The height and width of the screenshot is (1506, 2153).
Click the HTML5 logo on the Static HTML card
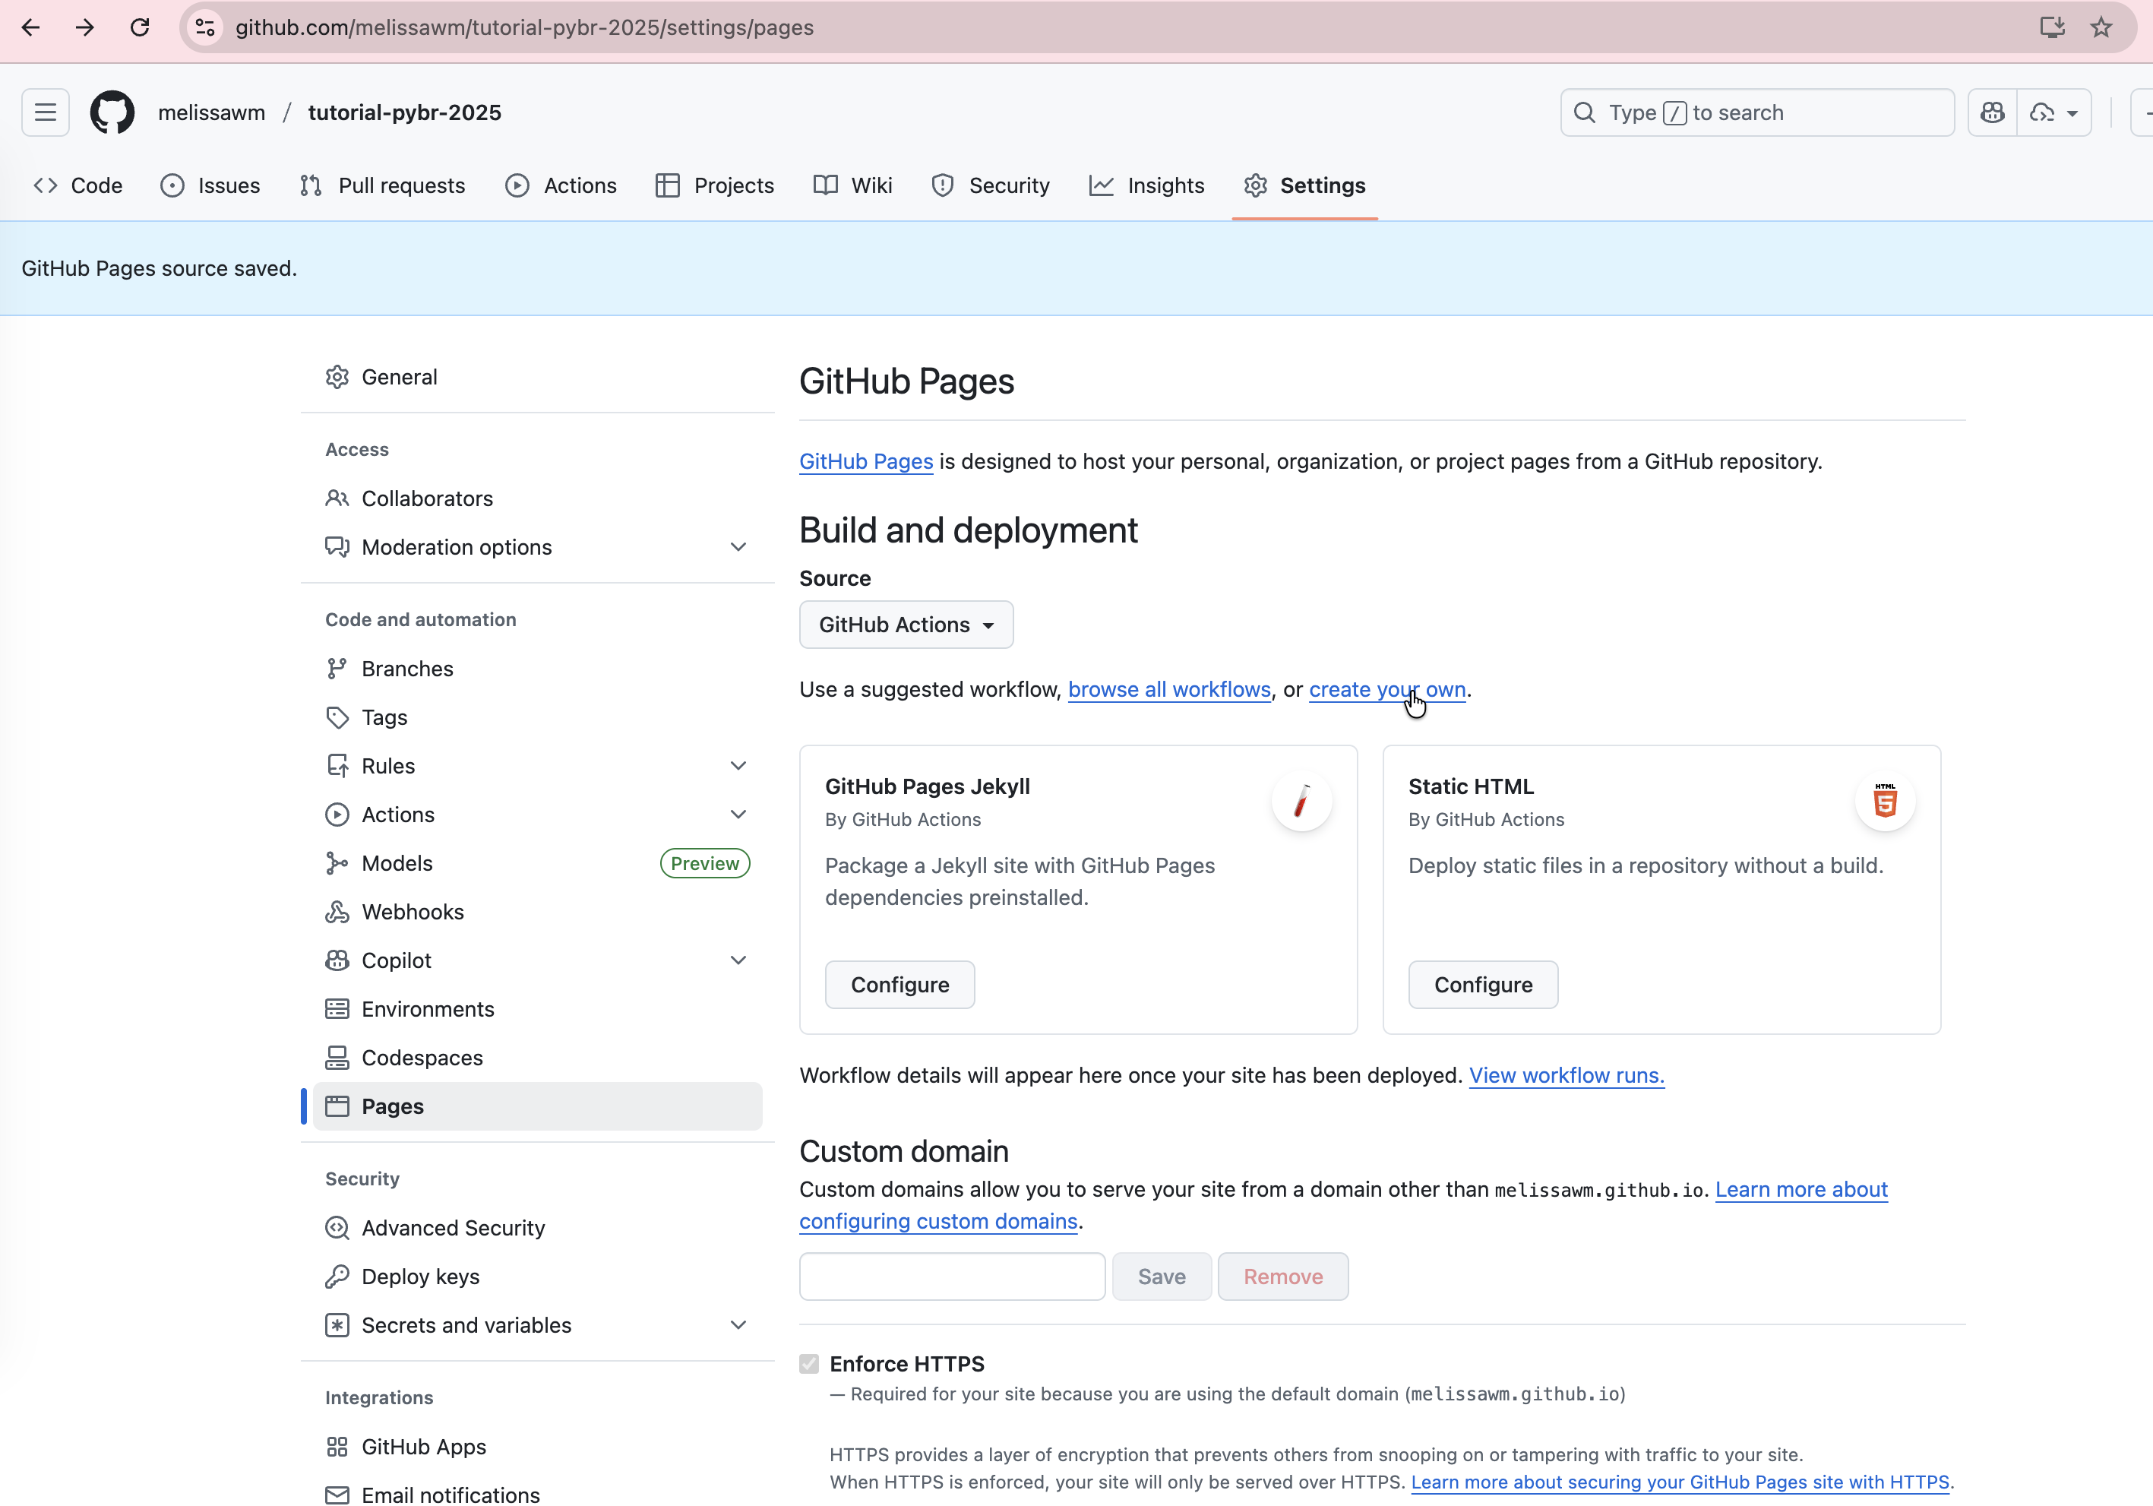pyautogui.click(x=1884, y=802)
